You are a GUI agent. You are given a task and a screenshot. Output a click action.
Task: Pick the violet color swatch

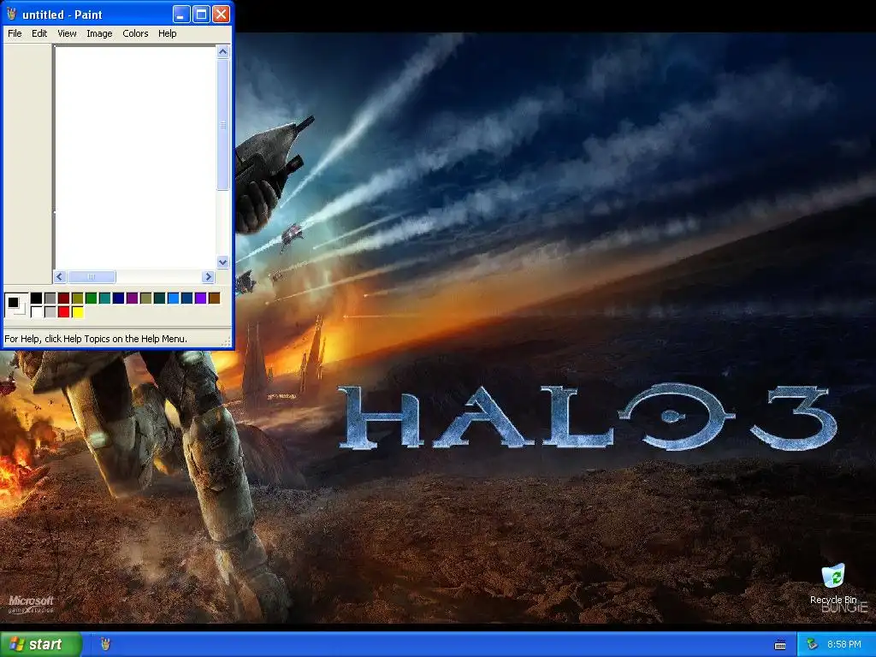click(x=200, y=299)
